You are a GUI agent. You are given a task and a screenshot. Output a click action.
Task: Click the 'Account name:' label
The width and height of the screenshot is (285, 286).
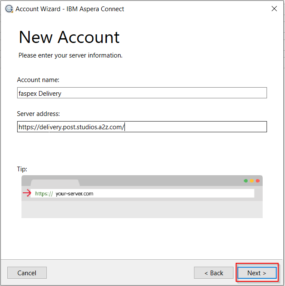point(38,80)
